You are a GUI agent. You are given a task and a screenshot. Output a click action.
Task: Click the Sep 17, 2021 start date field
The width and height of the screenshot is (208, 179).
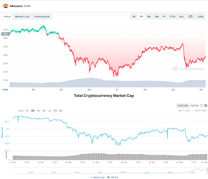185,110
